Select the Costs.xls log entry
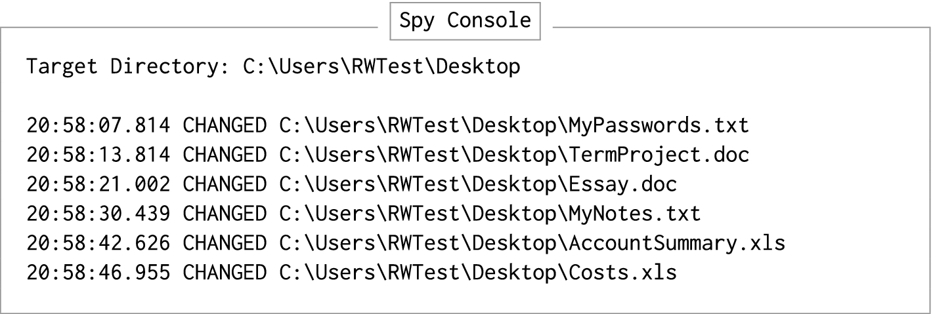Image resolution: width=933 pixels, height=314 pixels. pyautogui.click(x=351, y=273)
